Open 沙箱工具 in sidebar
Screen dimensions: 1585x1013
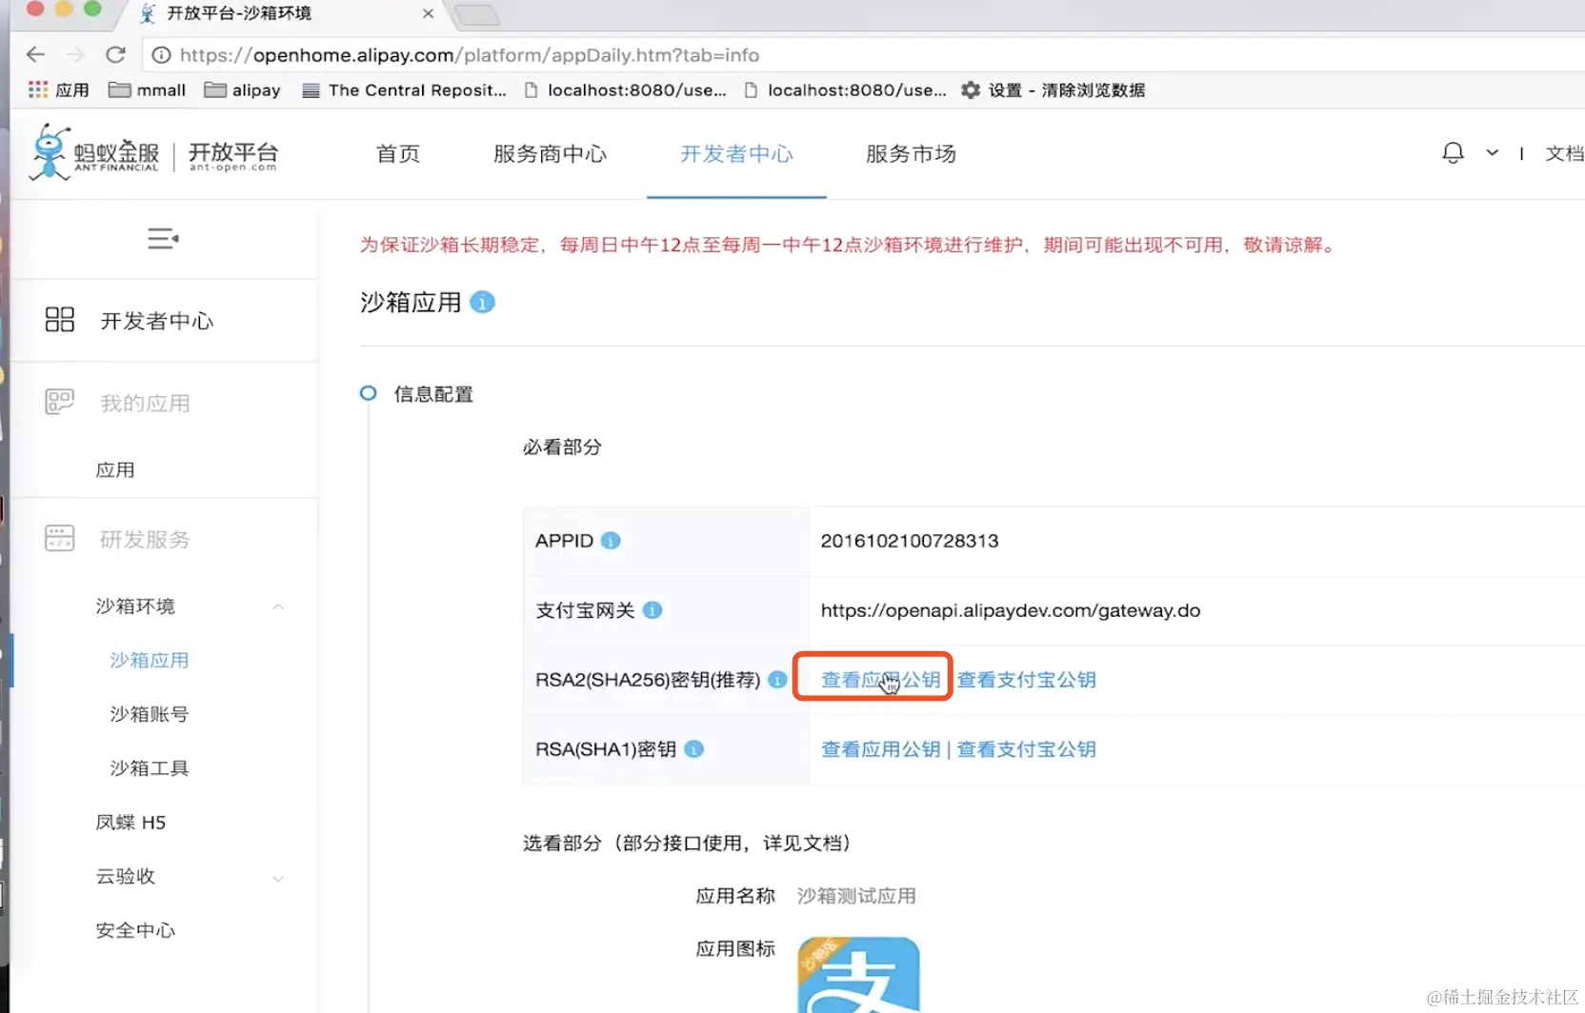[150, 767]
